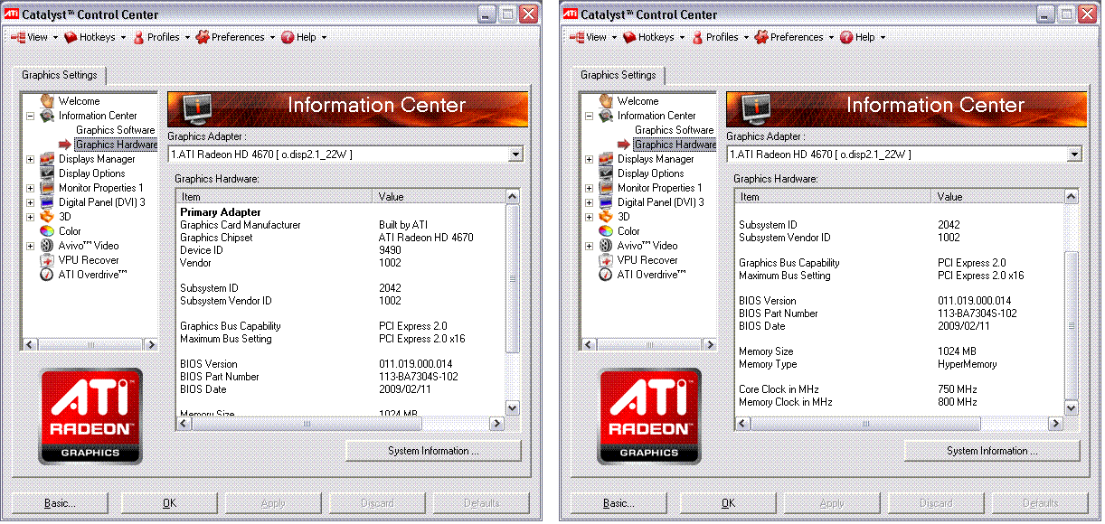Click Welcome icon in left window tree
Image resolution: width=1105 pixels, height=524 pixels.
click(47, 100)
